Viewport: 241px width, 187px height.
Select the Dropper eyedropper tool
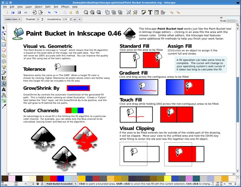pos(4,106)
